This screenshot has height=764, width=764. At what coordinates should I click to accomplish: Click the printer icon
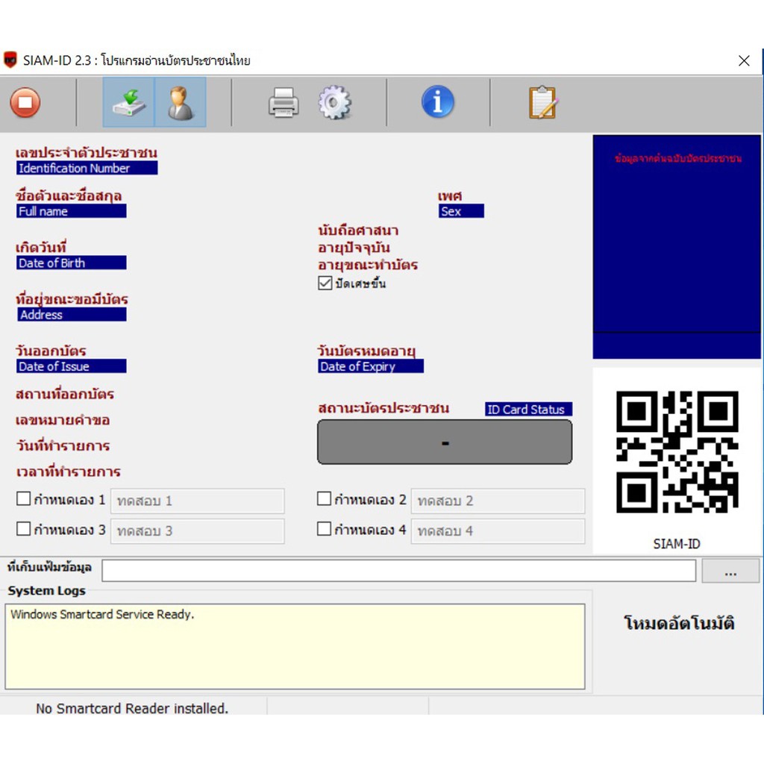(284, 102)
